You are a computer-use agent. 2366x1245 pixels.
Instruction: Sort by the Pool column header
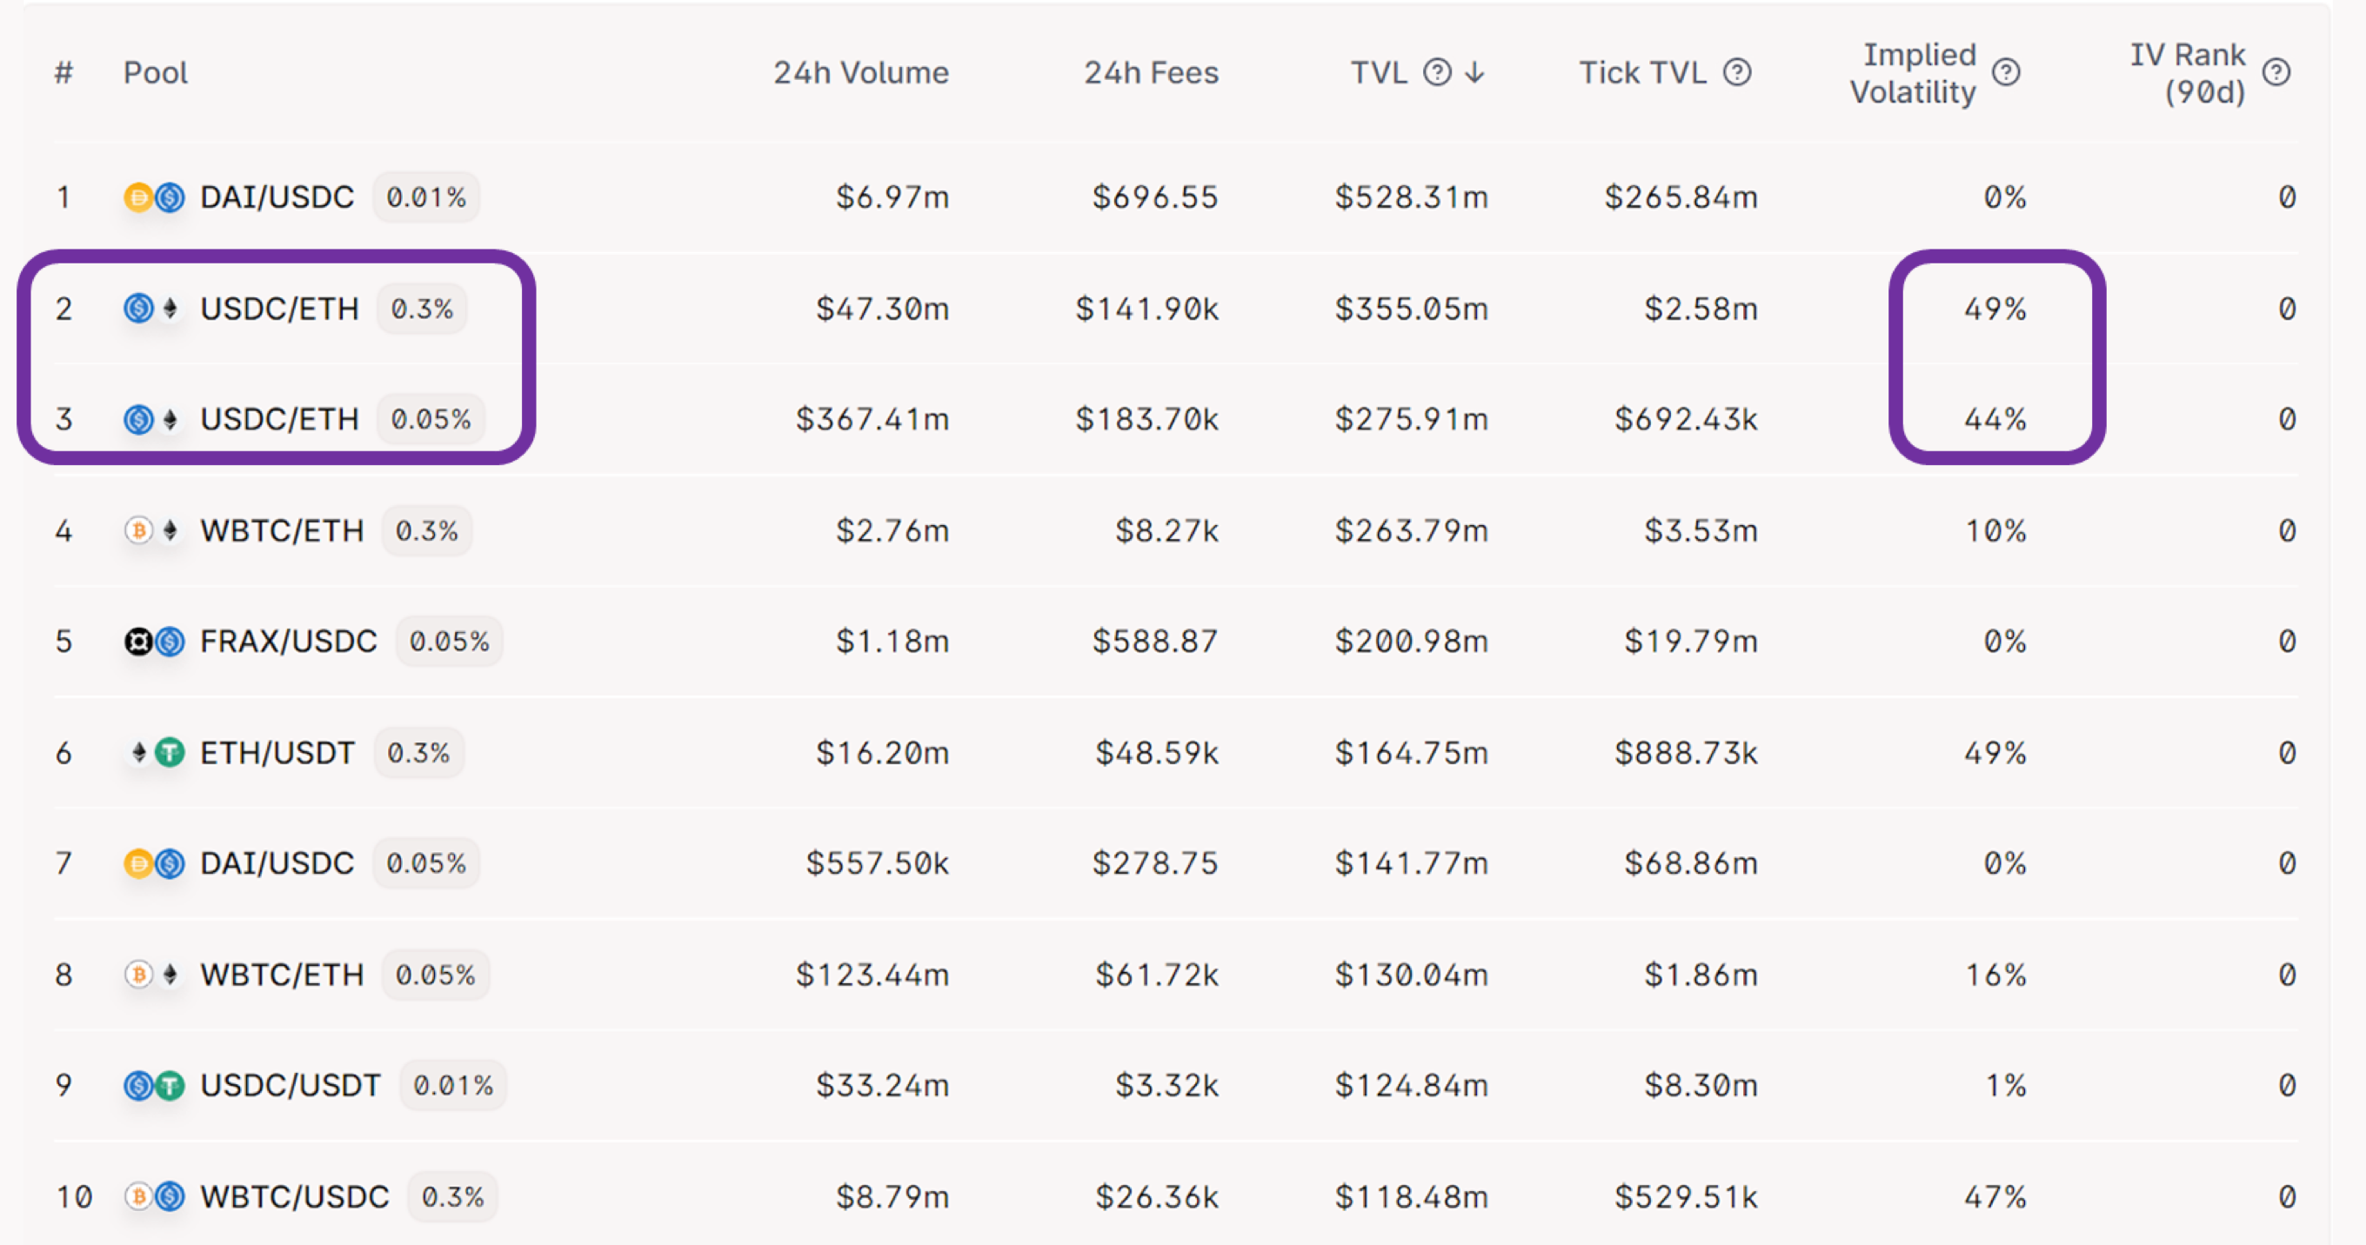pyautogui.click(x=155, y=72)
